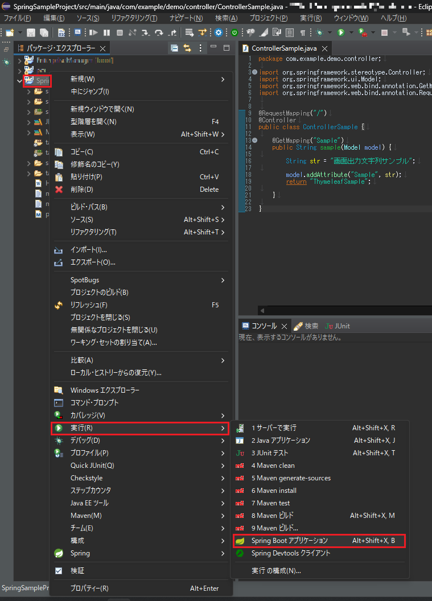Close the コンソール tab
This screenshot has height=601, width=432.
(x=284, y=326)
